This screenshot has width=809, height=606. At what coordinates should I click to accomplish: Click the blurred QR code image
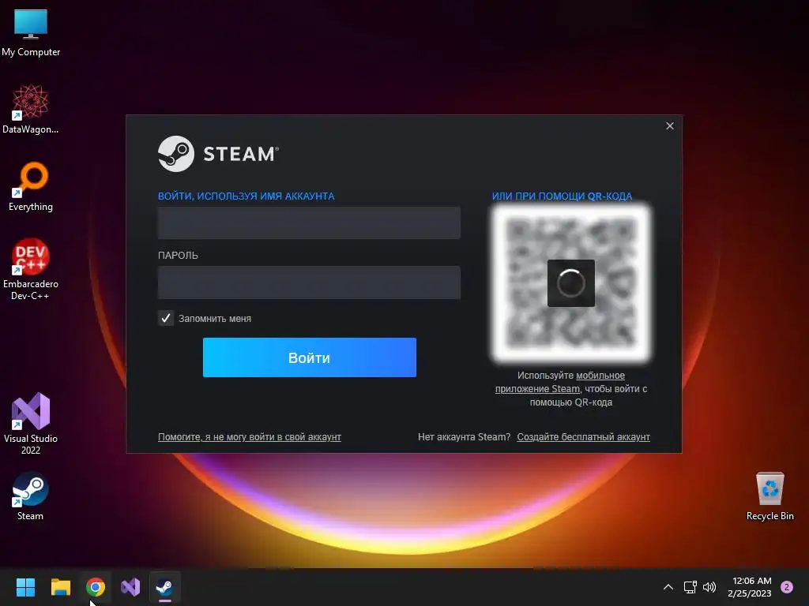click(570, 283)
